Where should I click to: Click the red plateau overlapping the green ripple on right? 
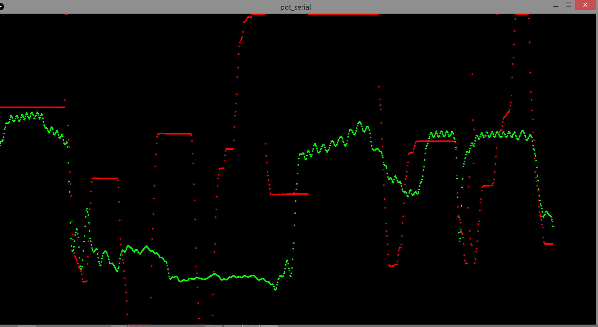coord(436,141)
